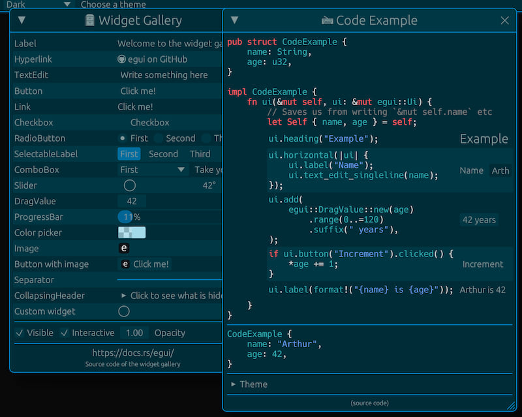
Task: Click the '42 years' drag value
Action: (479, 220)
